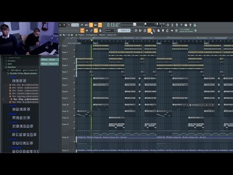Click the save project floppy icon

click(x=186, y=25)
